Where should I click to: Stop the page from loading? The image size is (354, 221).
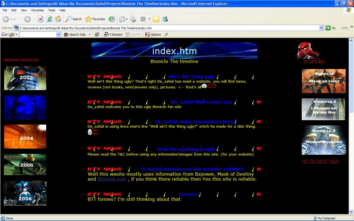coord(40,19)
